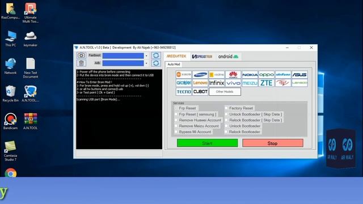363x204 pixels.
Task: Open the Bandicam desktop shortcut
Action: (10, 121)
